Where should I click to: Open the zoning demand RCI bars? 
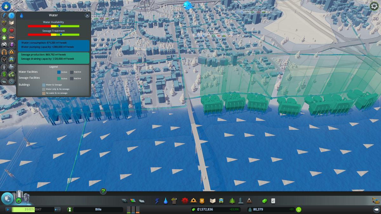tap(133, 210)
